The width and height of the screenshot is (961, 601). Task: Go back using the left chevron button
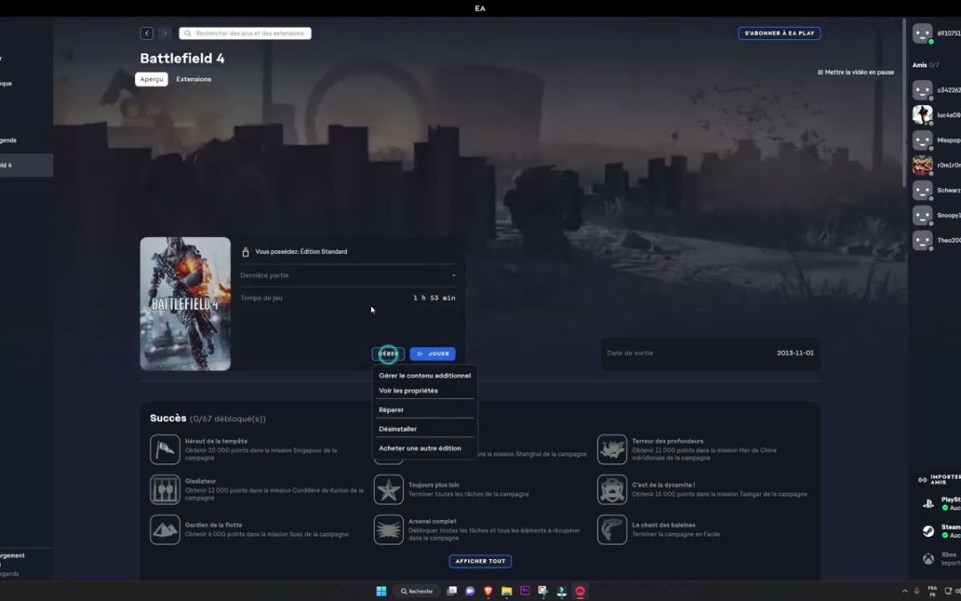(147, 33)
